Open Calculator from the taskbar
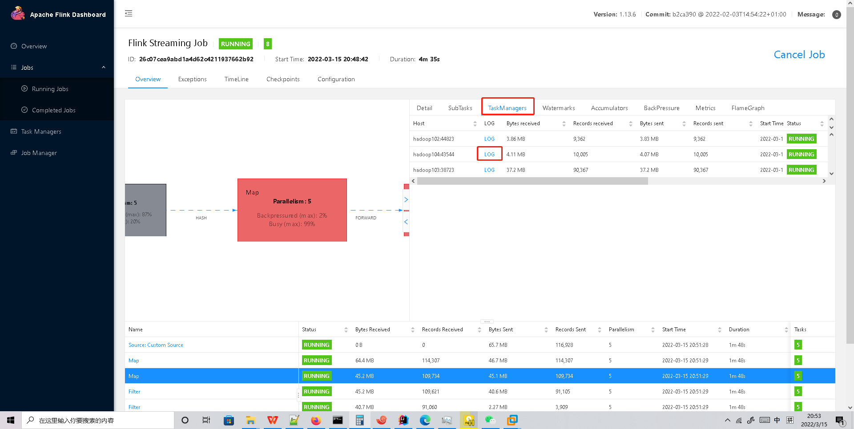Viewport: 854px width, 429px height. (359, 420)
